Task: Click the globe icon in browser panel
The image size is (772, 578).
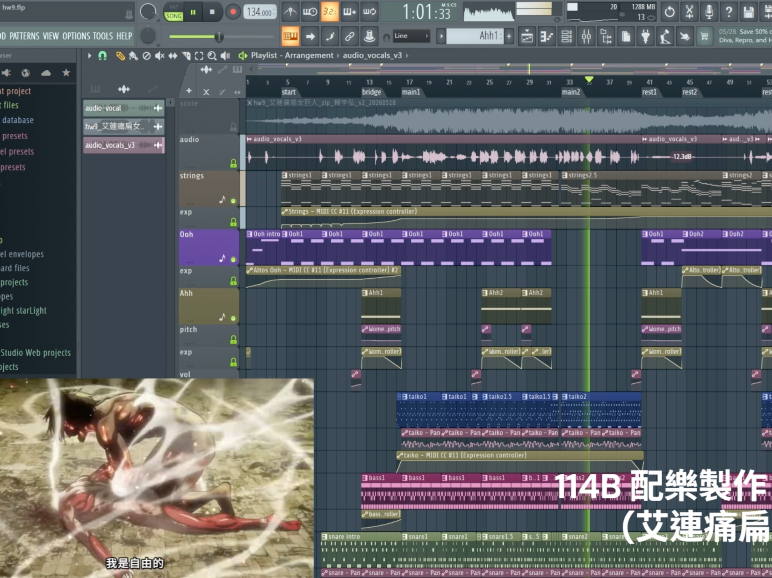Action: tap(26, 73)
